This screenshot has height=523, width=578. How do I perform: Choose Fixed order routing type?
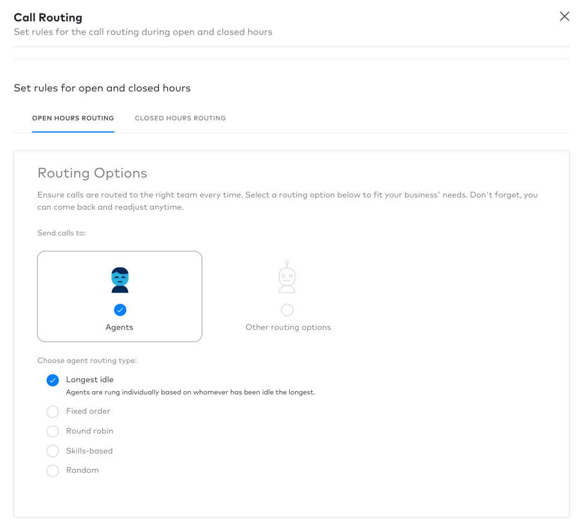tap(53, 412)
